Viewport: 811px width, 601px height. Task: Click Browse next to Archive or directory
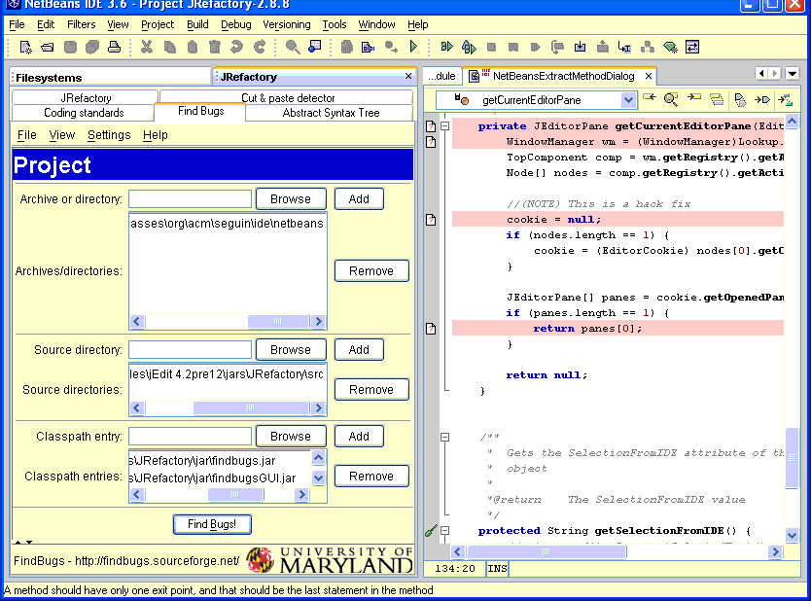point(291,199)
